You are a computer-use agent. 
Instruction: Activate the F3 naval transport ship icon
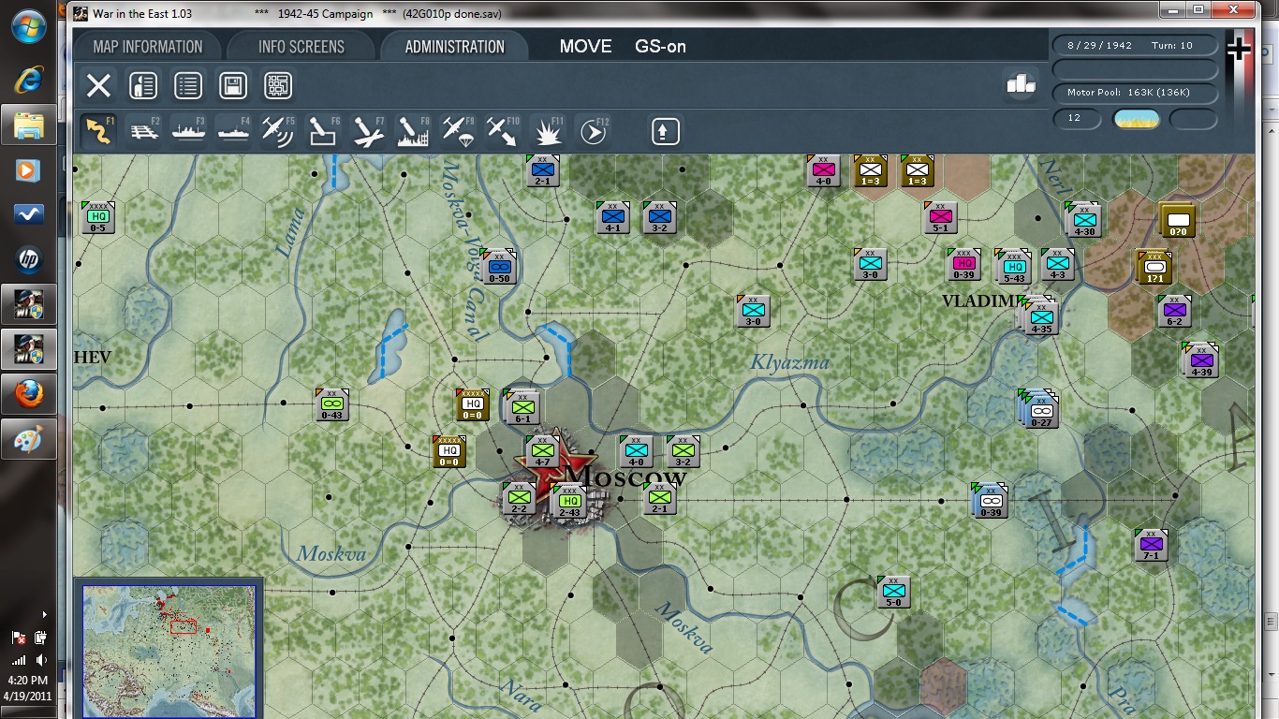point(188,131)
